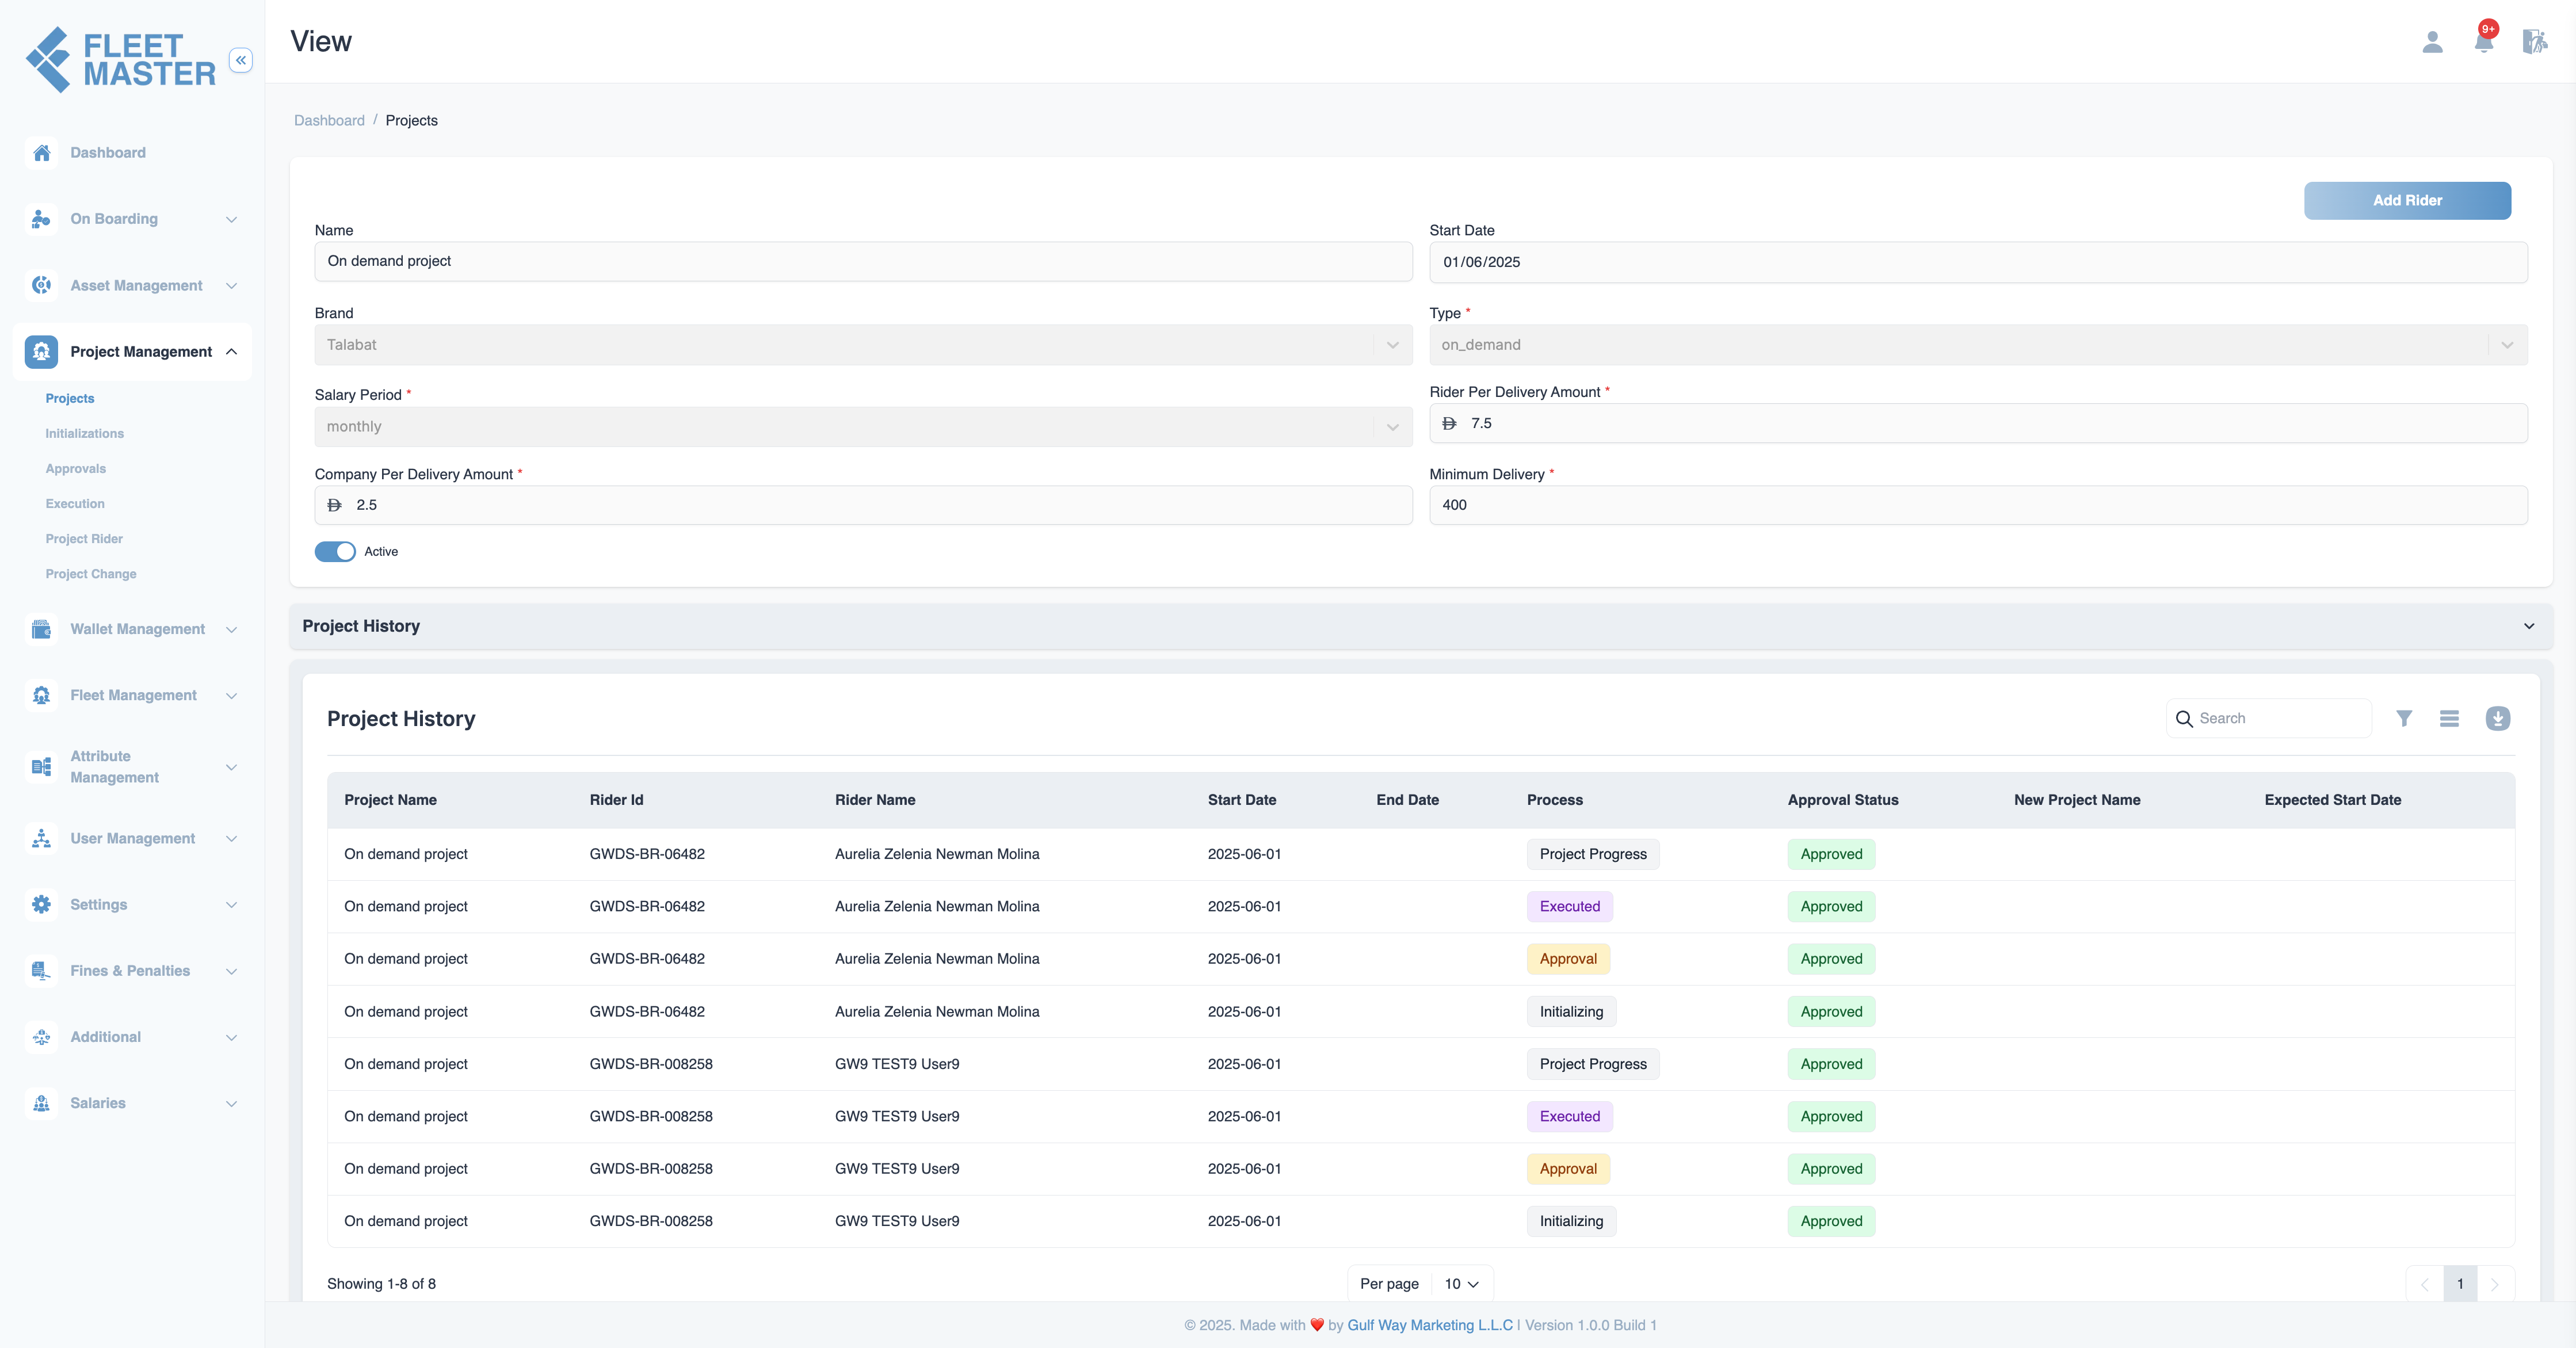Open the notifications bell
Image resolution: width=2576 pixels, height=1348 pixels.
click(x=2484, y=41)
